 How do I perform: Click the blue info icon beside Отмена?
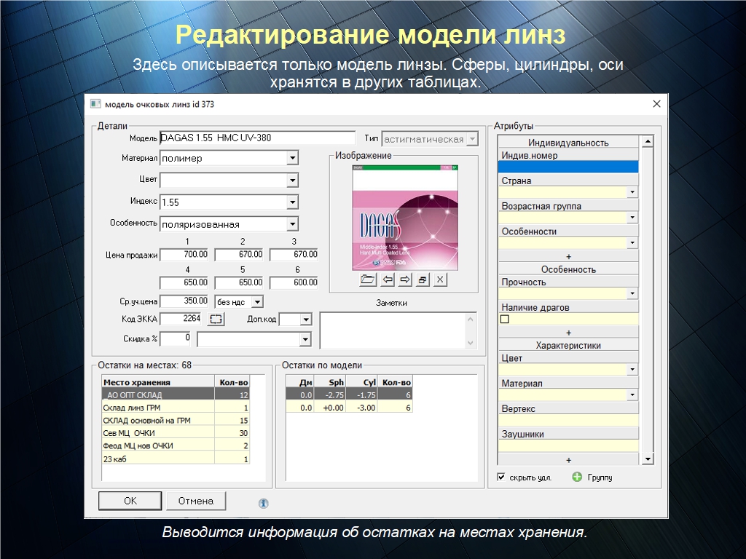[x=264, y=503]
